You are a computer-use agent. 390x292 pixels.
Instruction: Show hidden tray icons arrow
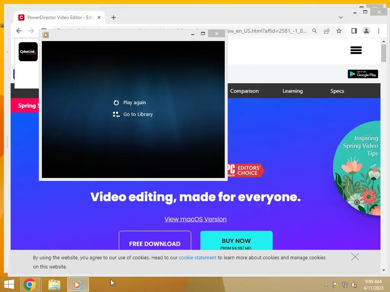326,285
